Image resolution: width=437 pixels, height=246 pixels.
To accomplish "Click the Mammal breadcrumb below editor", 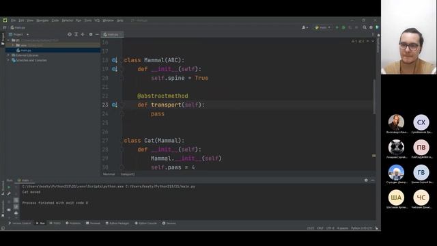I will [109, 174].
